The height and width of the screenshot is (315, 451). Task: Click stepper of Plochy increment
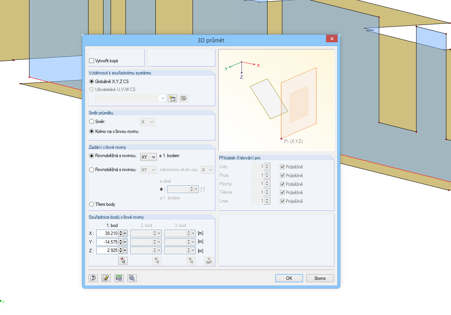coord(267,184)
